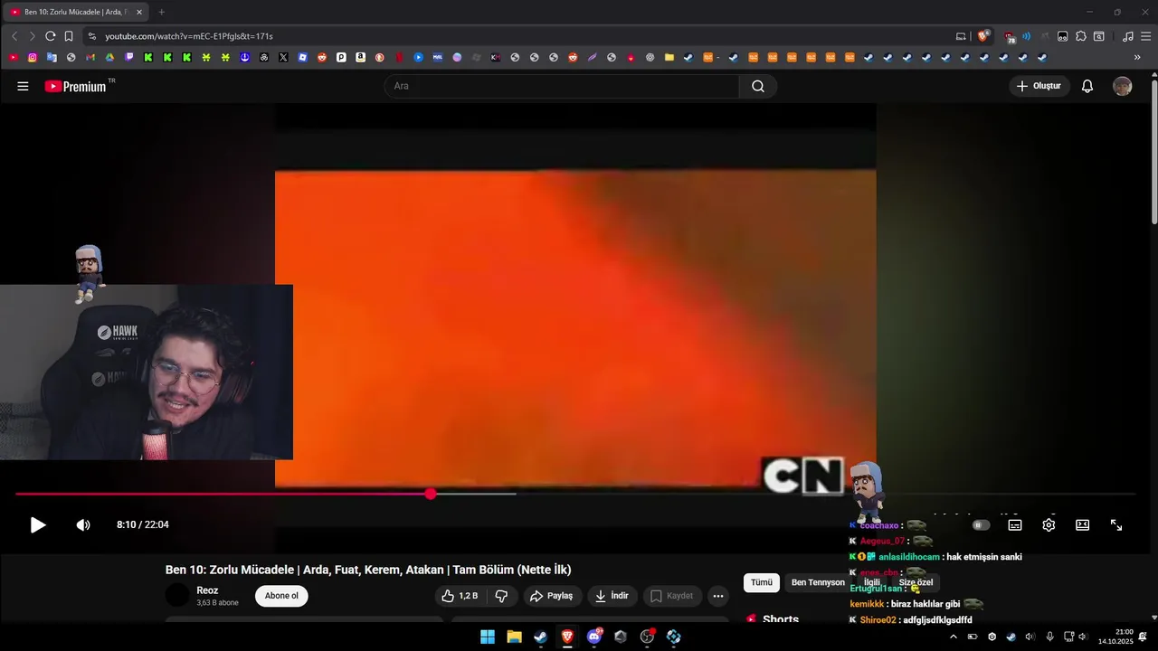
Task: Select the İlgili filter chip
Action: point(872,582)
